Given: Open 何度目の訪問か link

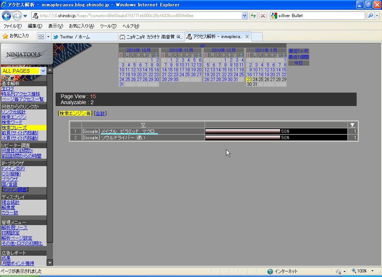Looking at the screenshot, I should (17, 151).
